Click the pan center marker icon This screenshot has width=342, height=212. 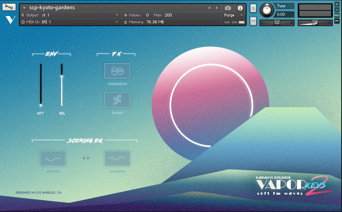click(x=277, y=23)
